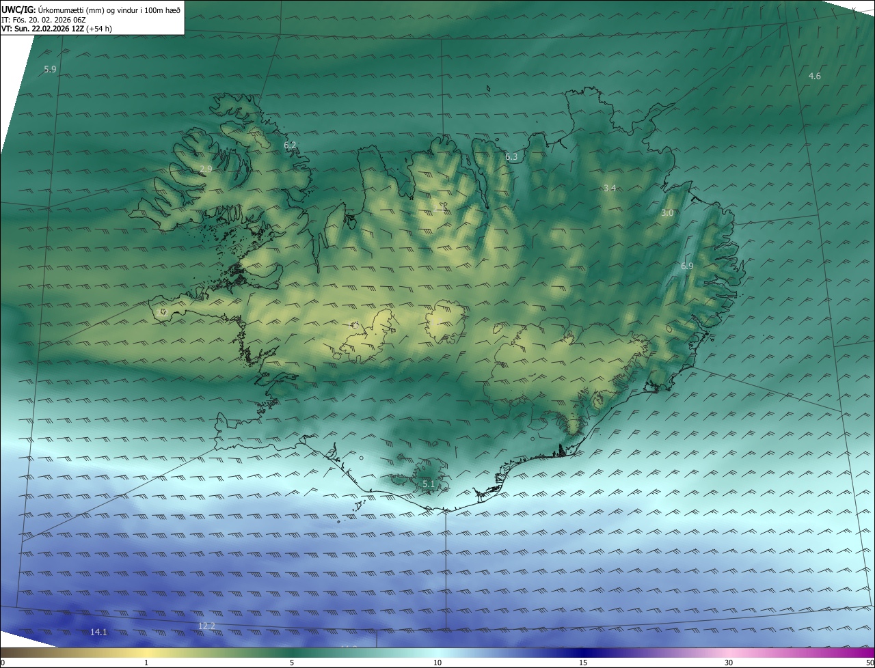Click the 6.3 value label in north Iceland
Image resolution: width=875 pixels, height=668 pixels.
pos(511,157)
